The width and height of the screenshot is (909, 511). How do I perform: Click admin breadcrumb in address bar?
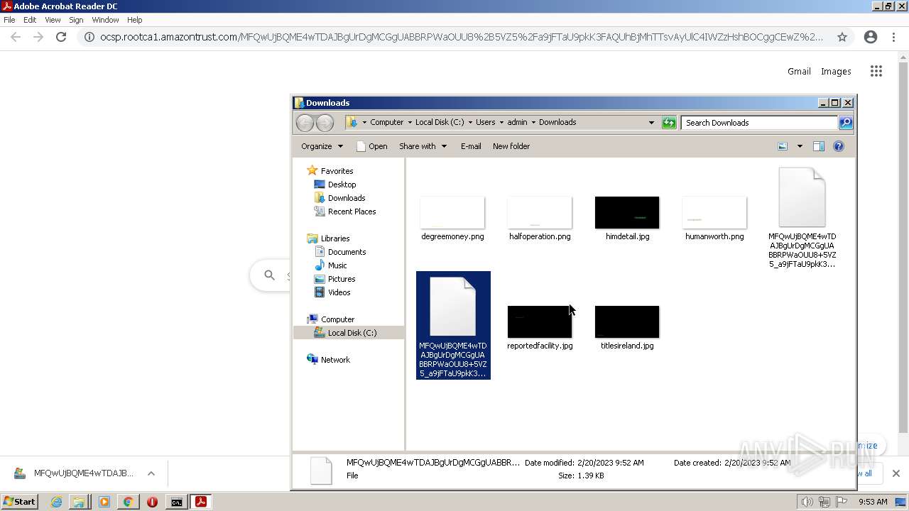pyautogui.click(x=517, y=122)
